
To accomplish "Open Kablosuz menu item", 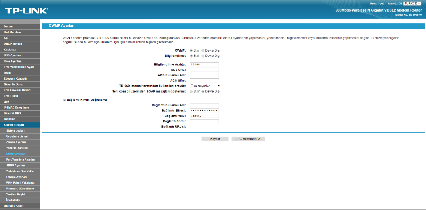I will 20,50.
